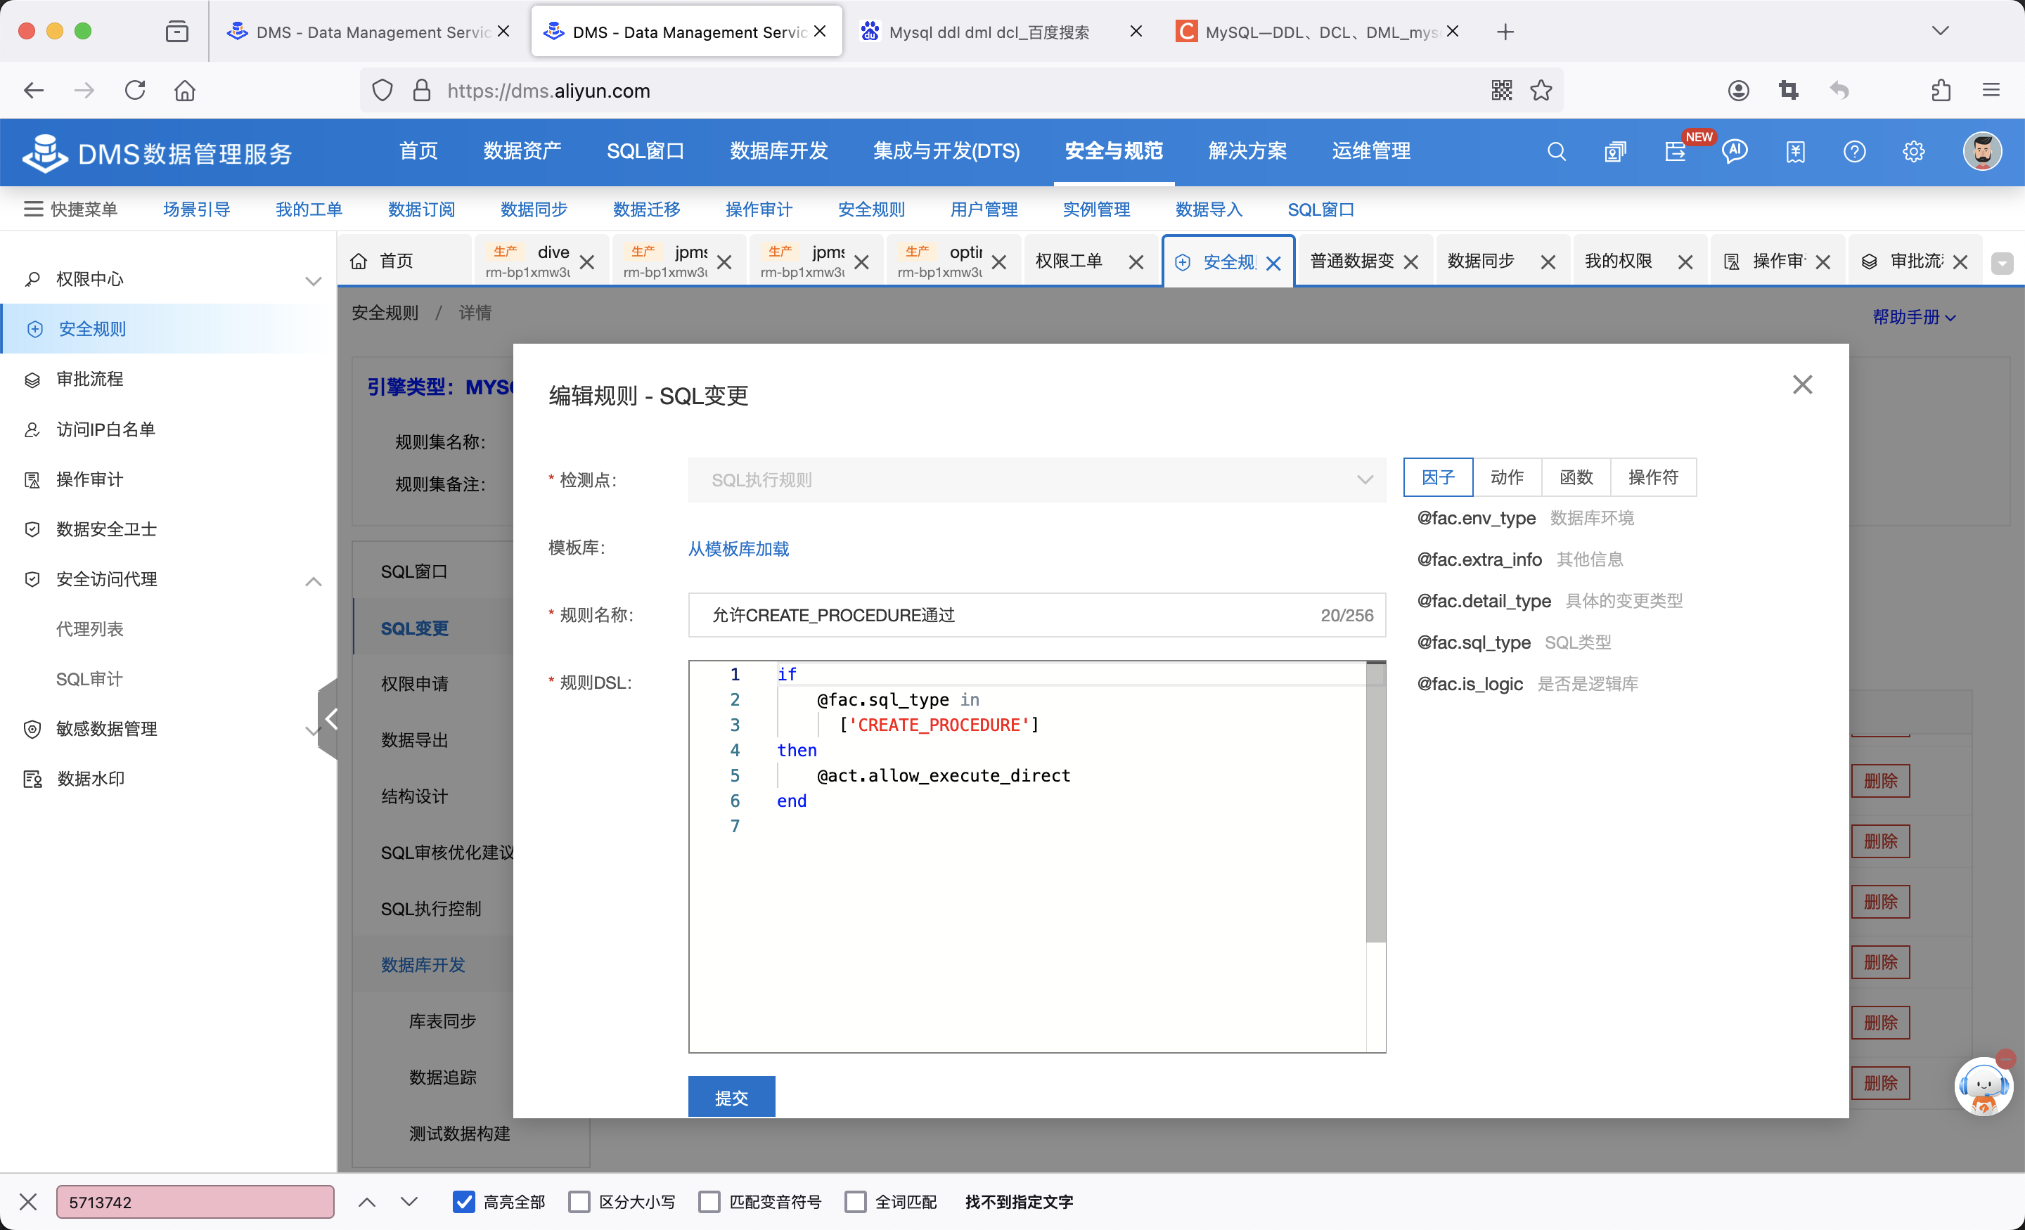
Task: Open 实例管理 shortcut link
Action: tap(1095, 209)
